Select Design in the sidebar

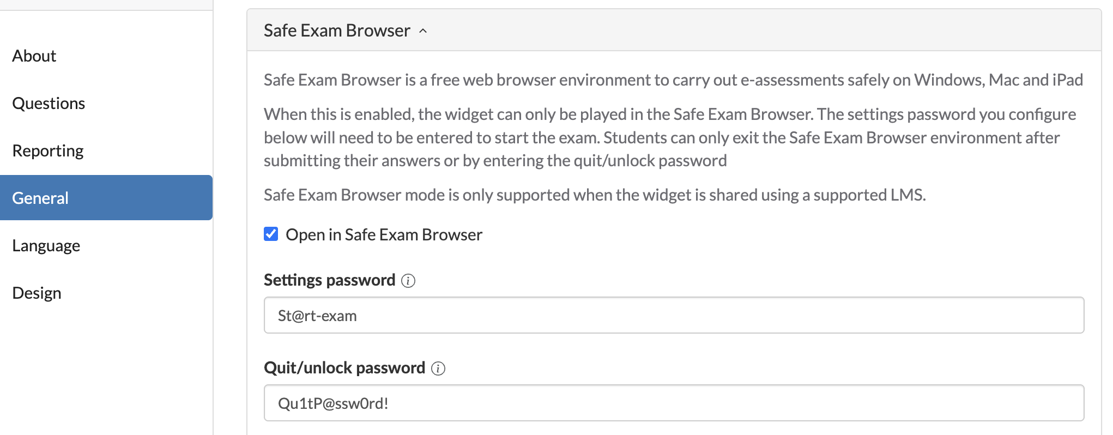click(x=36, y=292)
